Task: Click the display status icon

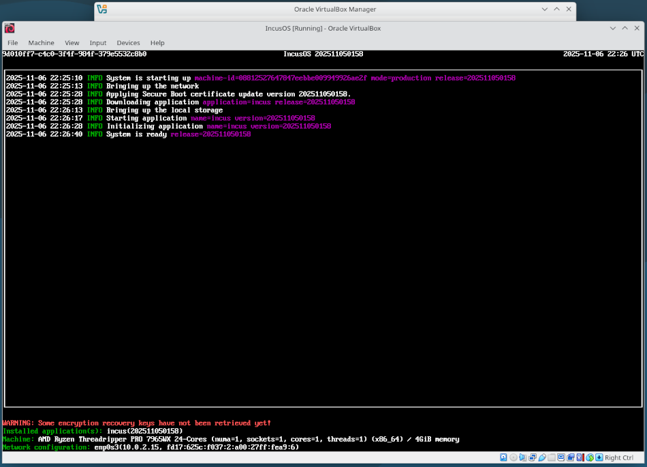Action: click(x=561, y=457)
